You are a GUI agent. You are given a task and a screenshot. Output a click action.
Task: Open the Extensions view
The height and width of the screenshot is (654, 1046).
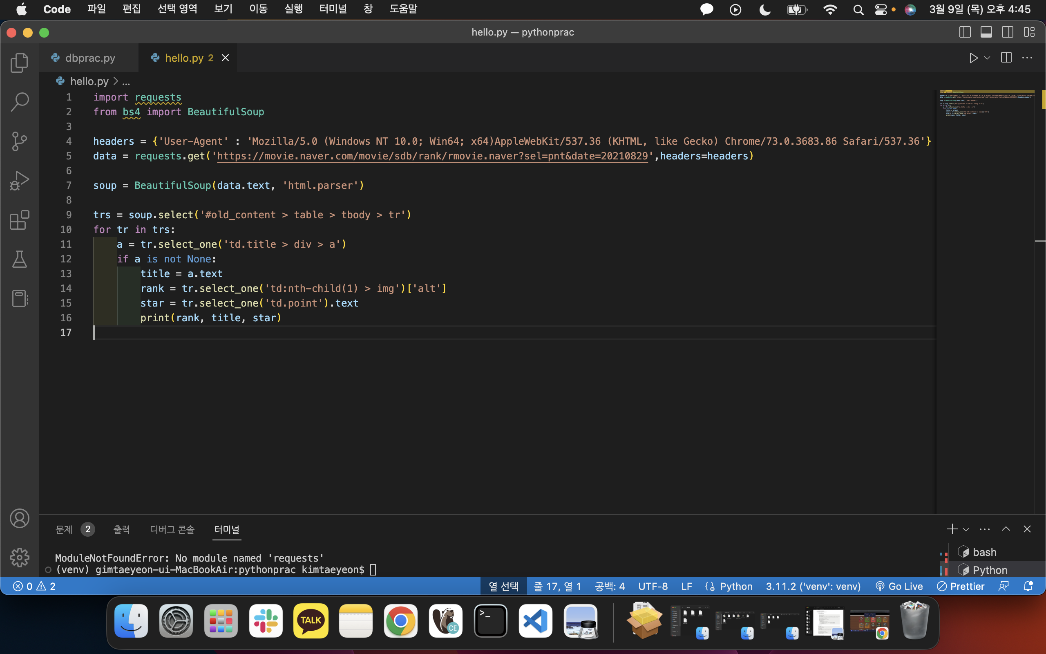coord(20,220)
